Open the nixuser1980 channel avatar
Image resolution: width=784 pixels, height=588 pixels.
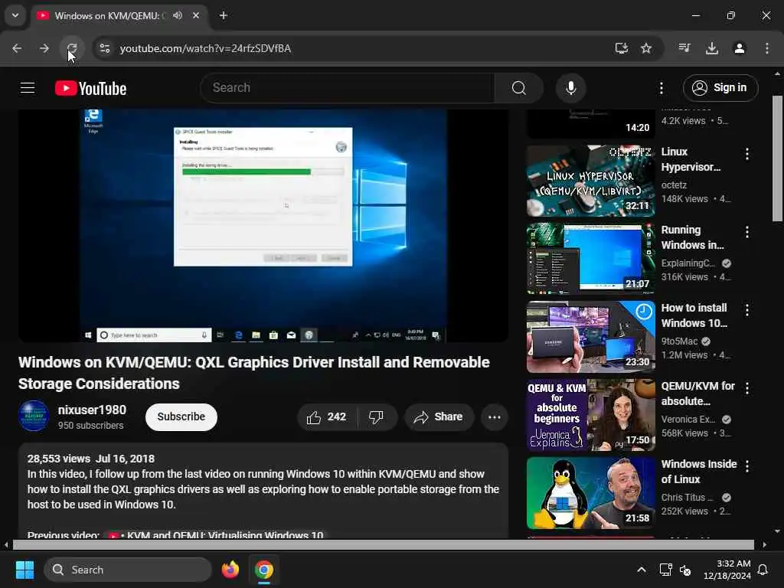pyautogui.click(x=34, y=416)
